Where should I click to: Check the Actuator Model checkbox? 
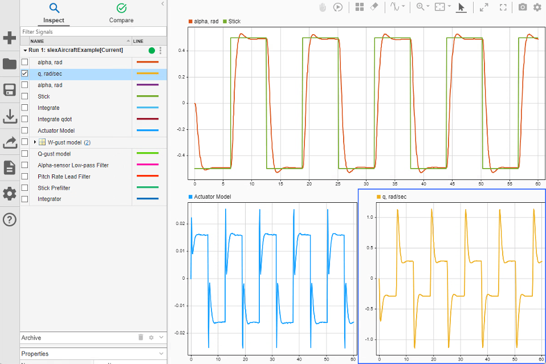[25, 130]
